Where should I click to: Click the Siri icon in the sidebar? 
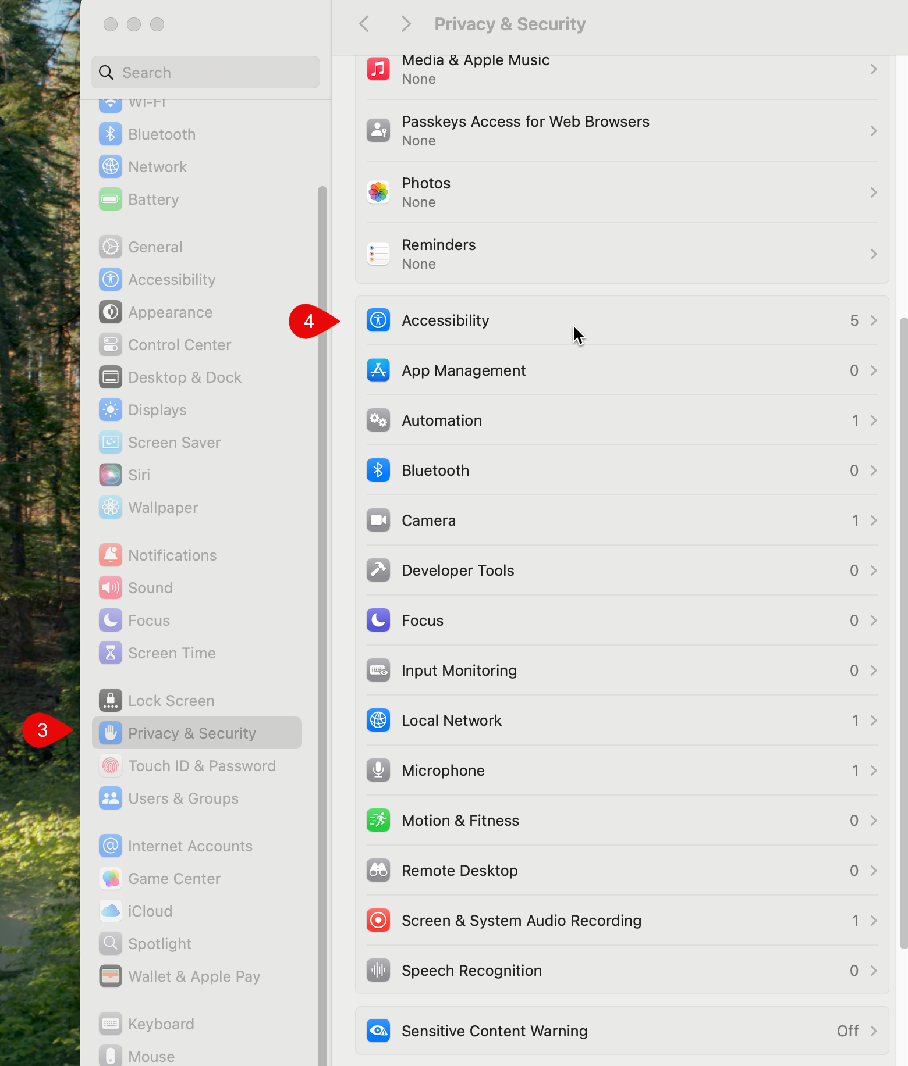(111, 475)
